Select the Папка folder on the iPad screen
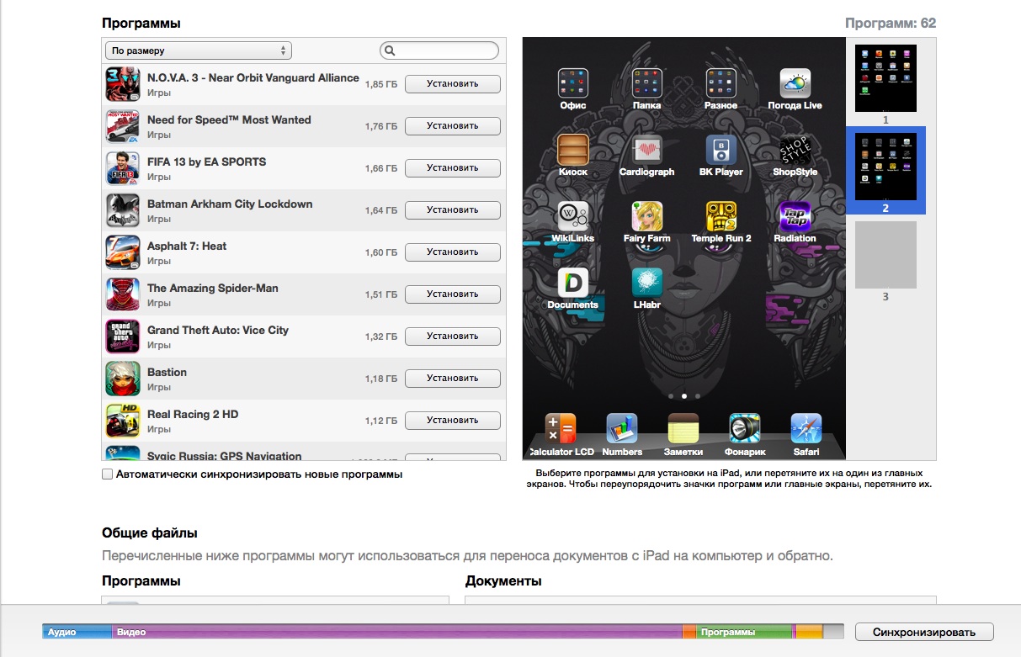This screenshot has height=657, width=1021. 647,84
